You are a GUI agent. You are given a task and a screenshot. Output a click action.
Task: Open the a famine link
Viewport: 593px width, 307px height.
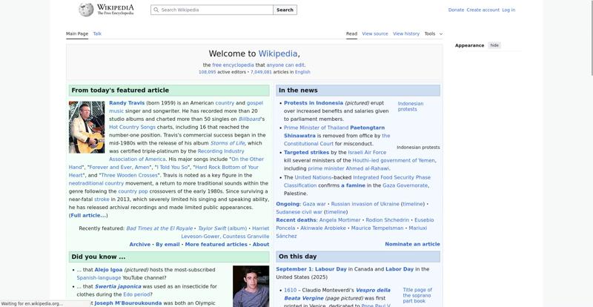pos(354,185)
